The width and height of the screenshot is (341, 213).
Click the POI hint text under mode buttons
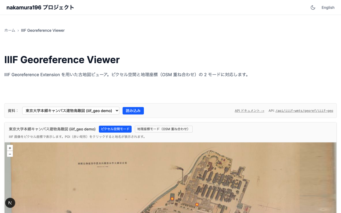(78, 137)
